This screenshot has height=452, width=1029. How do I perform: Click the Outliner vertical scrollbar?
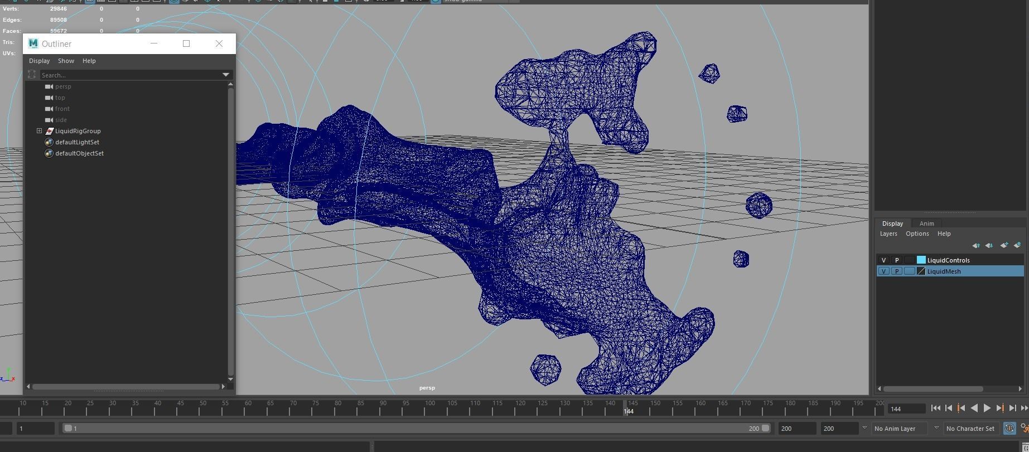(x=230, y=232)
